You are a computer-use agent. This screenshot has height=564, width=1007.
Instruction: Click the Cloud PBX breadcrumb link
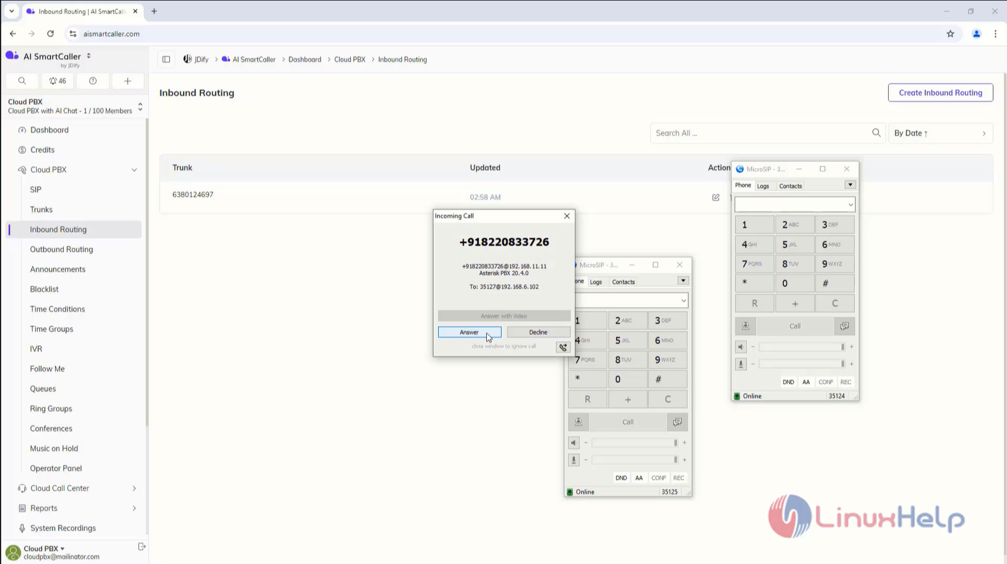[350, 59]
